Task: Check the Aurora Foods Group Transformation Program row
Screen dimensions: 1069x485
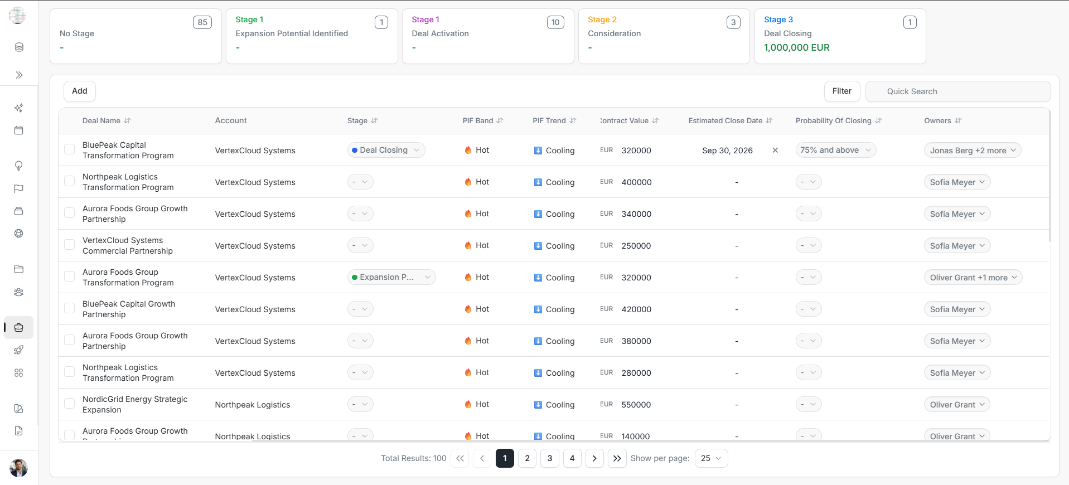Action: click(70, 277)
